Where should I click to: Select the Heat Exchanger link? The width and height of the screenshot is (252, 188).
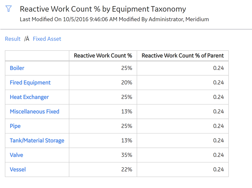tap(29, 97)
